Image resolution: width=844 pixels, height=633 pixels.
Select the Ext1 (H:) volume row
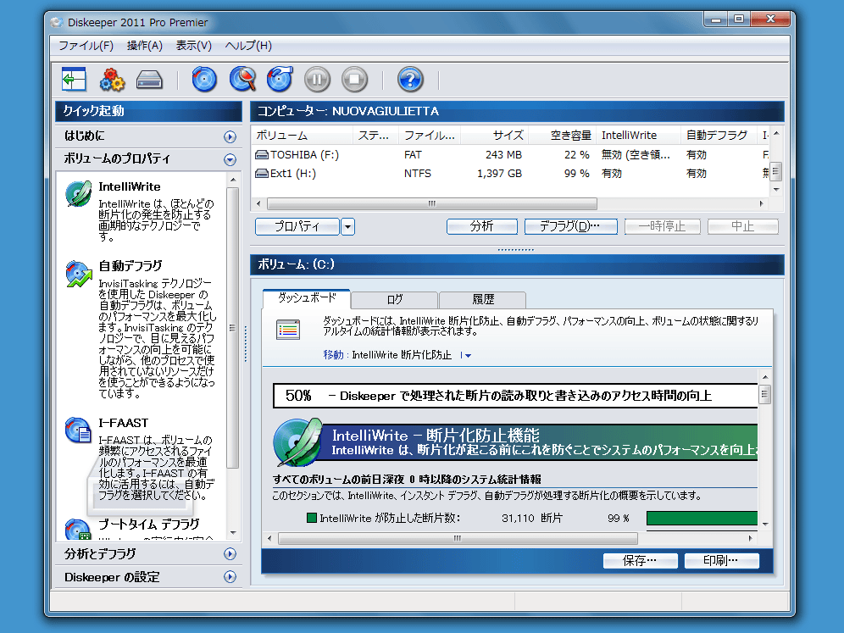(x=511, y=174)
